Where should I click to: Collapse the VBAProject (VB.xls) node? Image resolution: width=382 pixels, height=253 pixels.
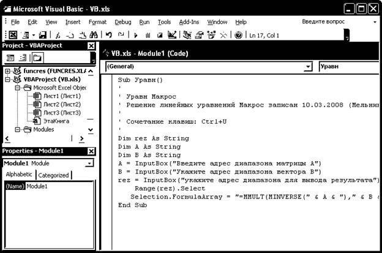(7, 80)
